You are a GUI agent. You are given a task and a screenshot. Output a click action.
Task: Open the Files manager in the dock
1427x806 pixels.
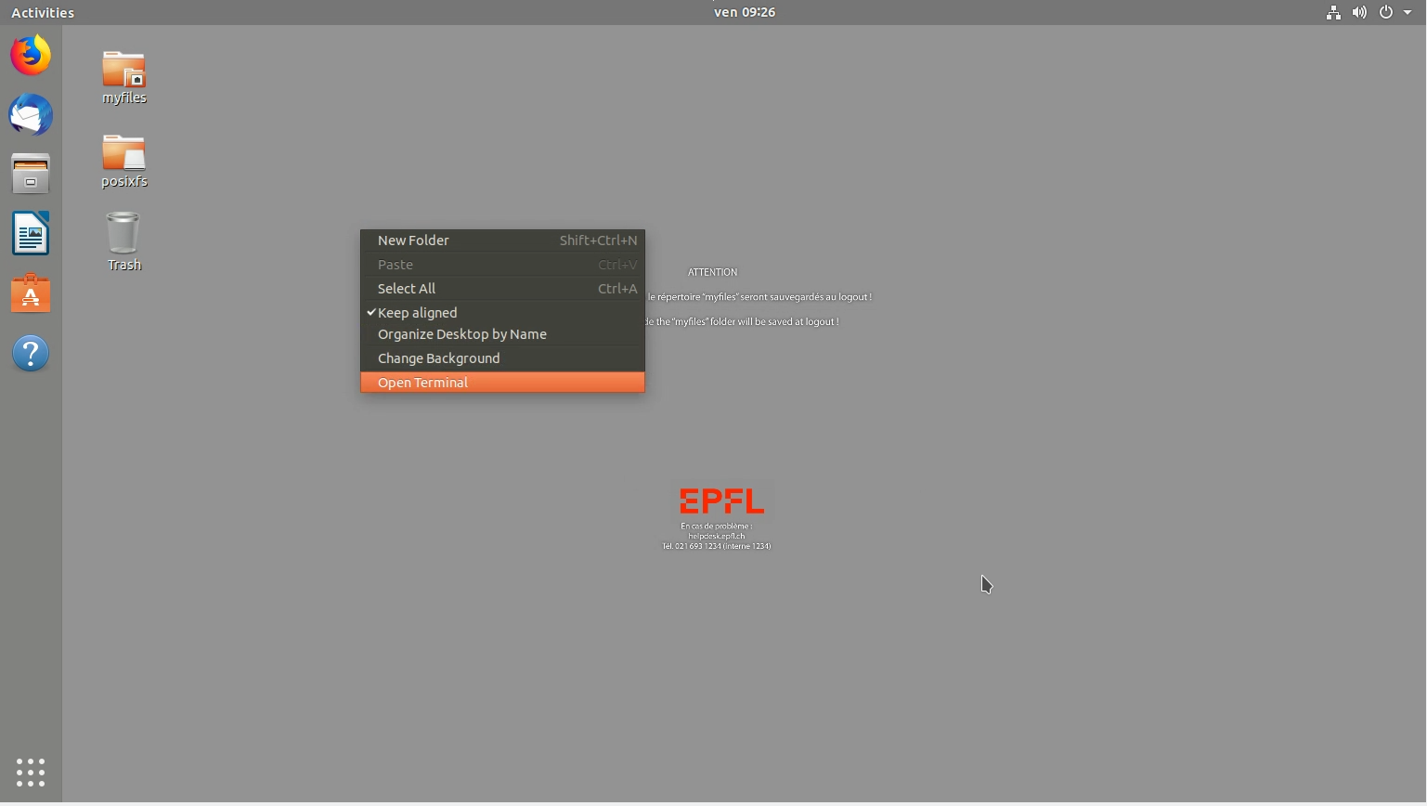[31, 175]
